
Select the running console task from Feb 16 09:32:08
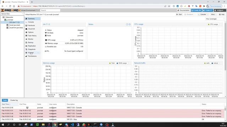pyautogui.click(x=113, y=108)
